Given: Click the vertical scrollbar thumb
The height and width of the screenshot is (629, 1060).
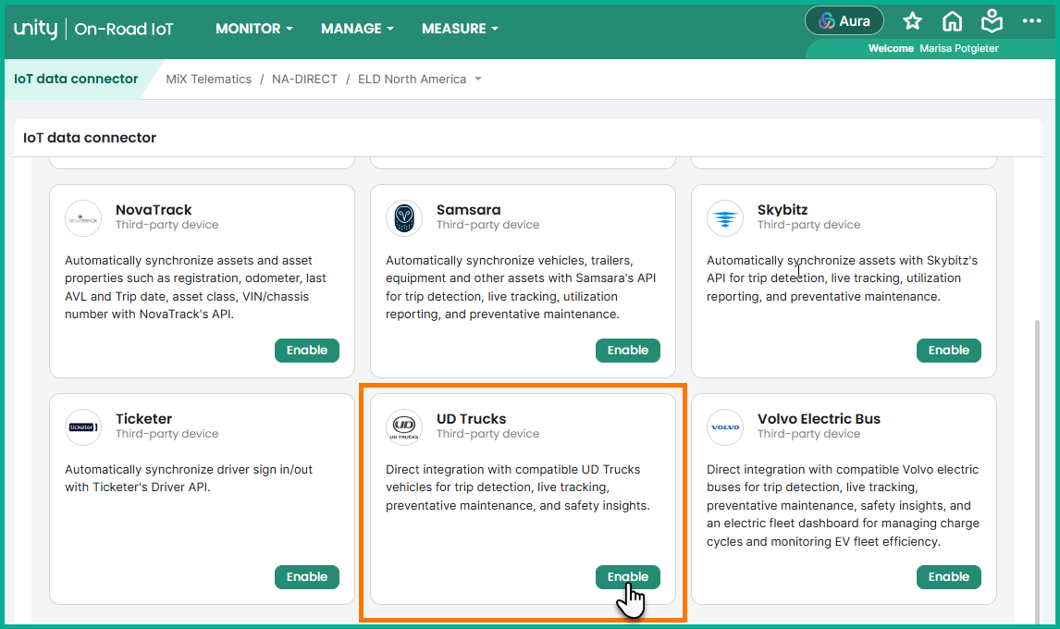Looking at the screenshot, I should 1037,472.
